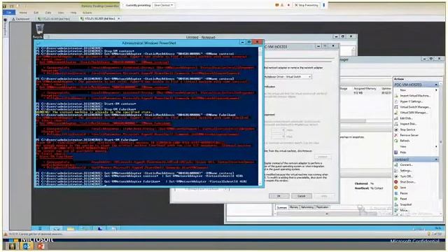Click Cancel in VM settings dialog
This screenshot has width=448, height=252.
pyautogui.click(x=302, y=196)
